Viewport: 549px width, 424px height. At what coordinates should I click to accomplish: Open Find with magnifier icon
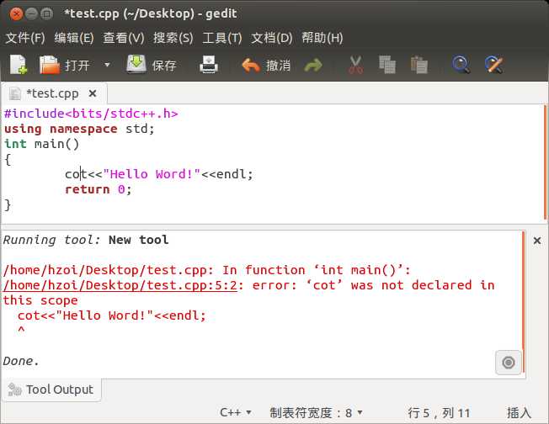point(461,65)
